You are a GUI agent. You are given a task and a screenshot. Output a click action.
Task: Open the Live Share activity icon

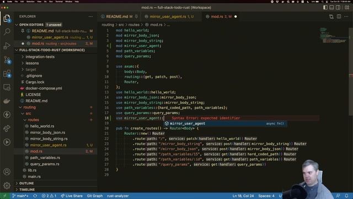tap(7, 128)
